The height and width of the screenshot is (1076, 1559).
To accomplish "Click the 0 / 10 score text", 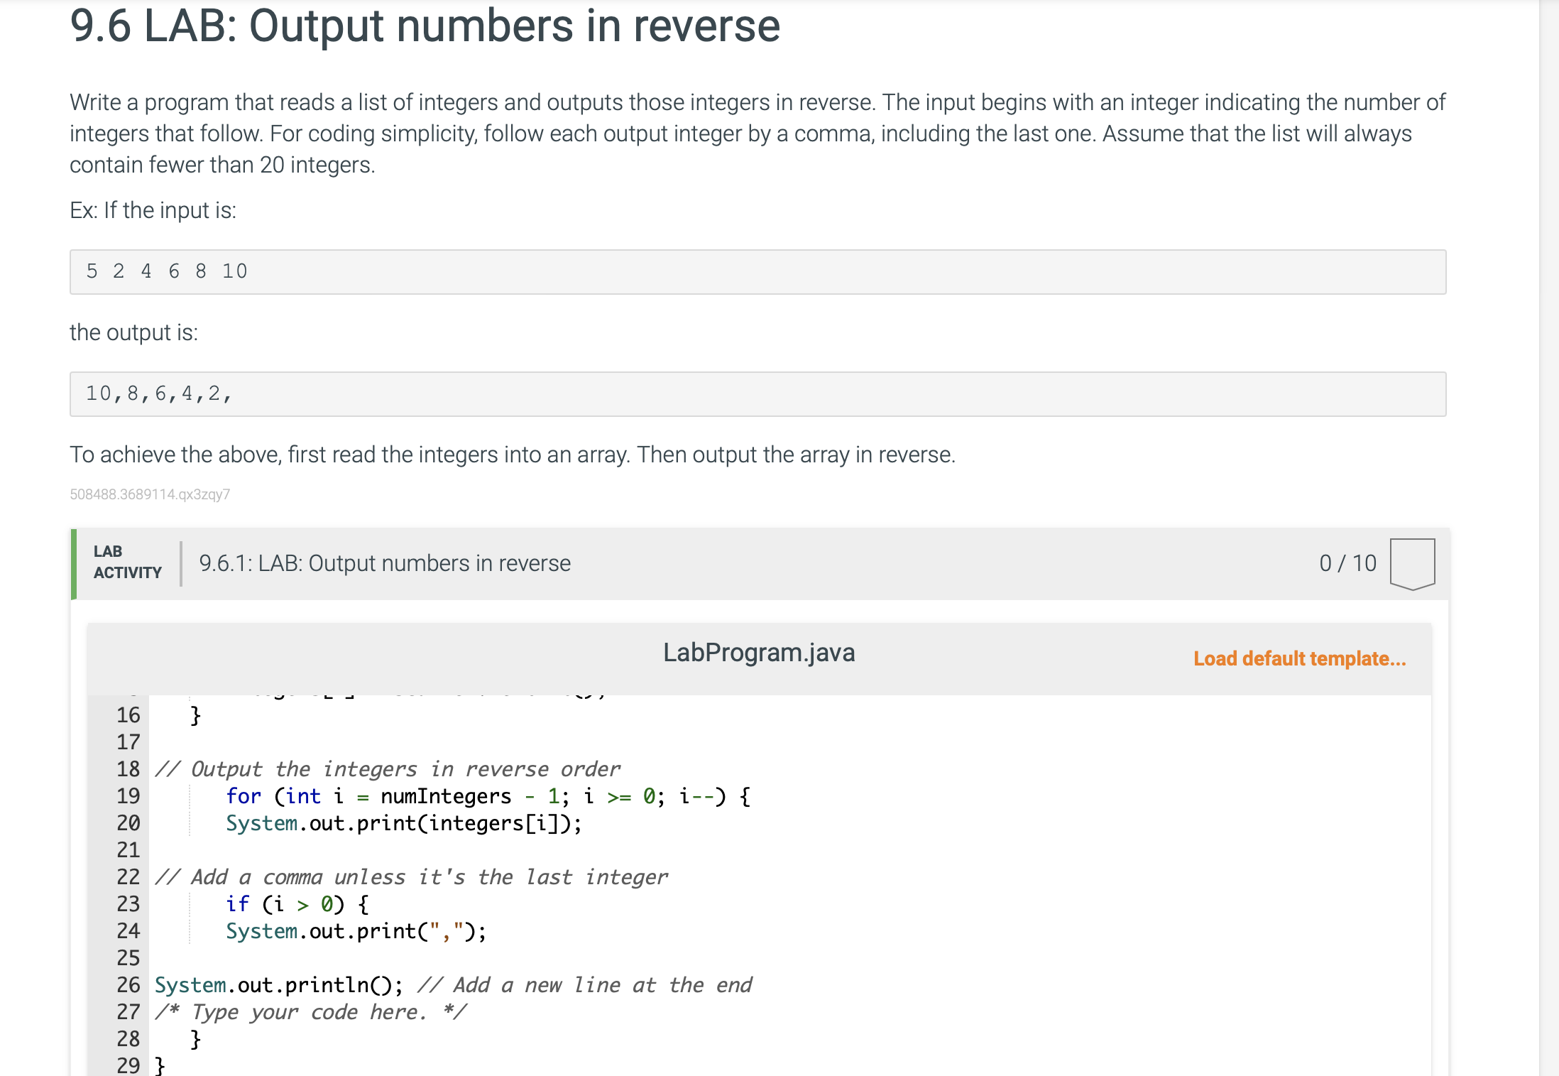I will pos(1347,563).
